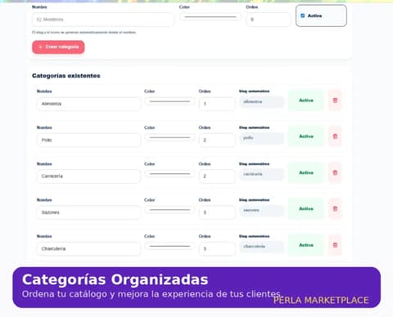Select the automatic slug of Alimentos row

coord(261,102)
